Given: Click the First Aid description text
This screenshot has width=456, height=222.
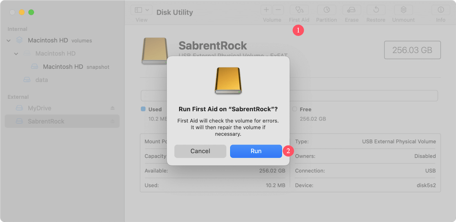Looking at the screenshot, I should [x=228, y=127].
